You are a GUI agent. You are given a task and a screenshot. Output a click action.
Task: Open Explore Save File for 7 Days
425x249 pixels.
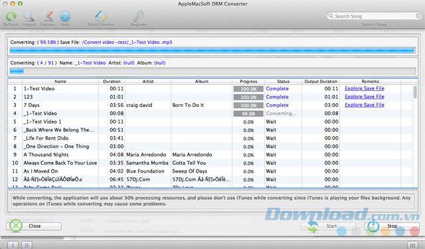tap(365, 105)
